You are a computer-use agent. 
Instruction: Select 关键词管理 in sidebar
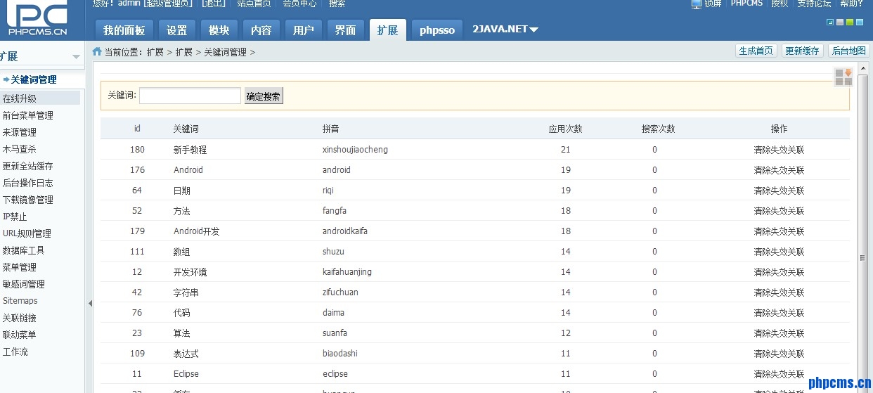tap(34, 80)
